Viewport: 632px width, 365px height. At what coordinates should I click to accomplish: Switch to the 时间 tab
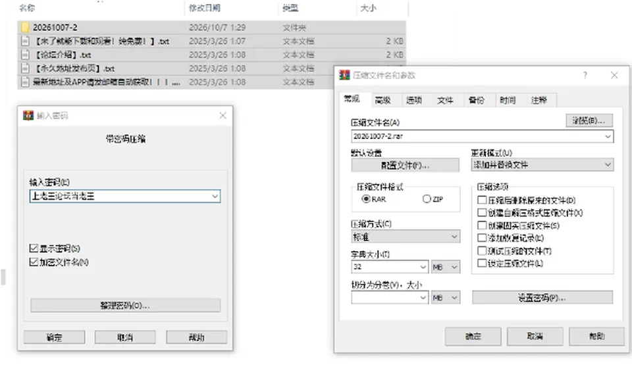508,100
